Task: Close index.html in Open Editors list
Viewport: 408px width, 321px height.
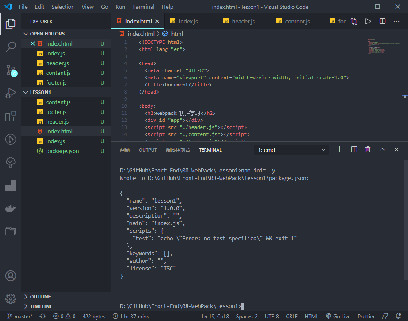Action: [x=33, y=43]
